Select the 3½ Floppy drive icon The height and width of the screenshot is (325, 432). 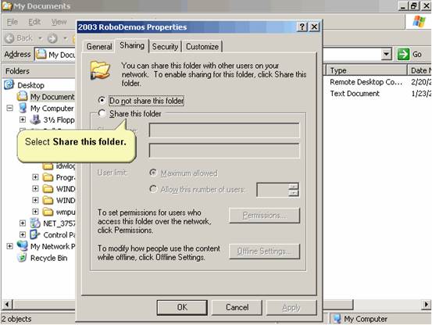pos(35,120)
